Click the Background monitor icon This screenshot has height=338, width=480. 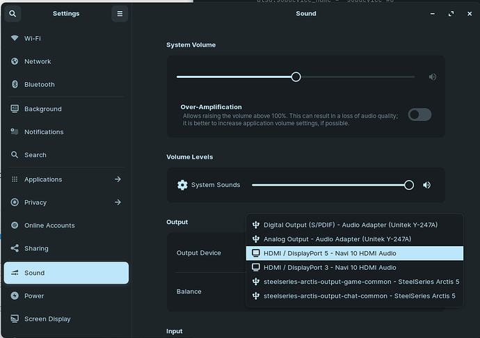[x=15, y=108]
